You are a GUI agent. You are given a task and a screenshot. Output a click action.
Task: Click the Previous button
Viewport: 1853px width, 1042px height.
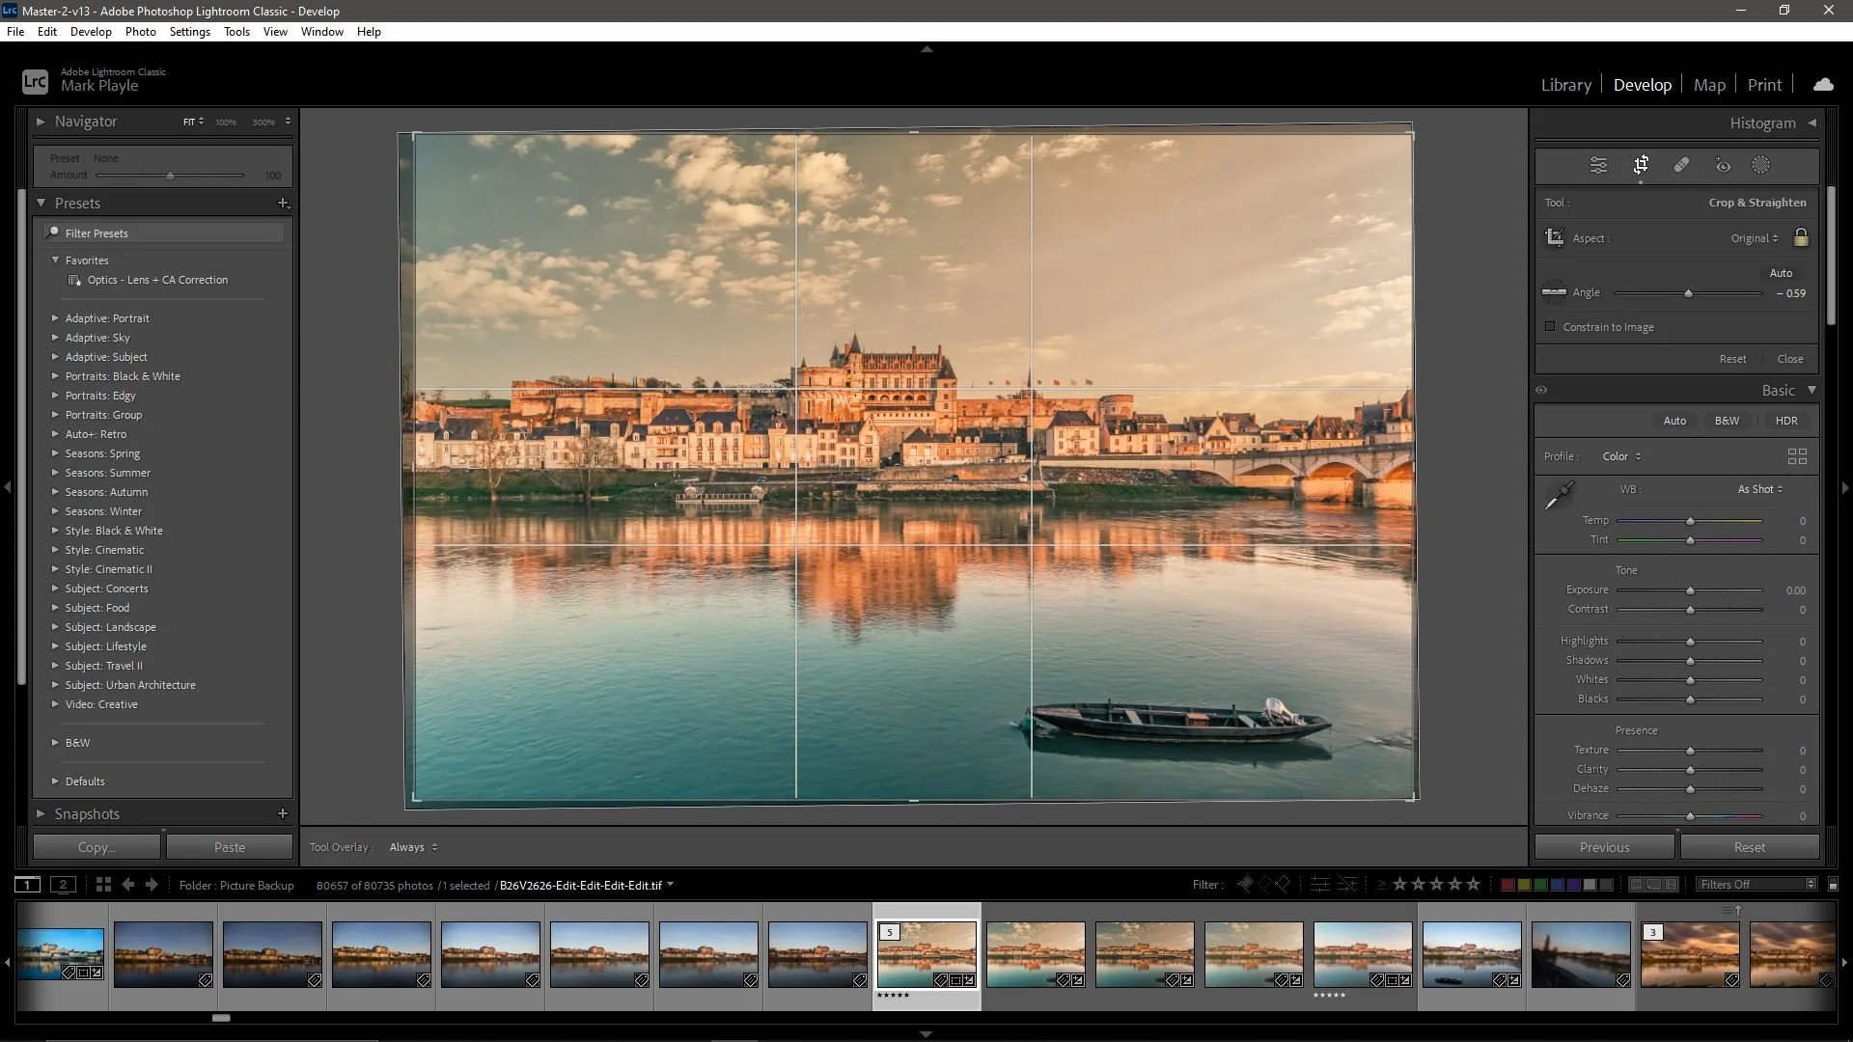[1604, 847]
